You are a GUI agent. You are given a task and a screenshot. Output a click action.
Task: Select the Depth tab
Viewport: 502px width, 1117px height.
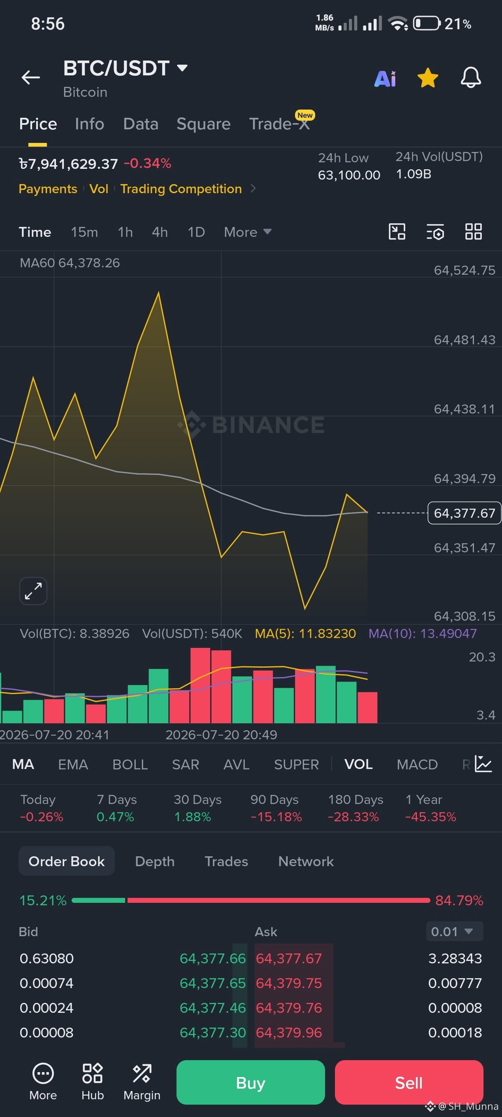click(155, 861)
